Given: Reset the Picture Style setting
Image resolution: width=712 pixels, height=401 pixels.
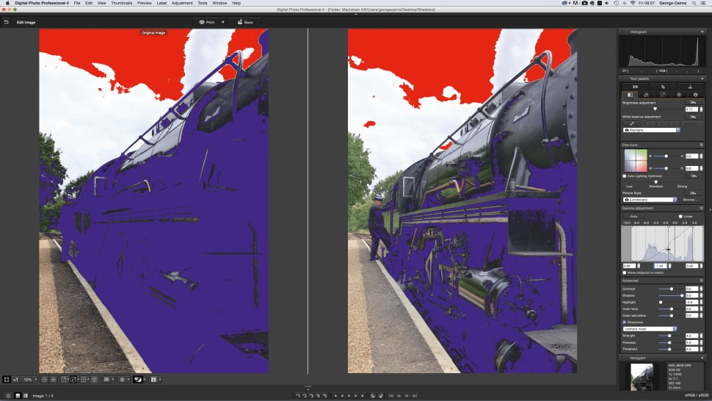Looking at the screenshot, I should [x=694, y=193].
